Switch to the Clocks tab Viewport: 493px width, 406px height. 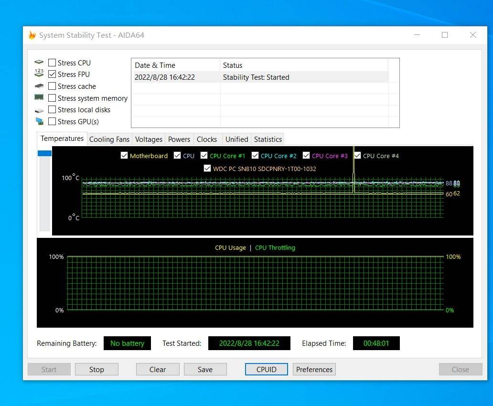(207, 139)
